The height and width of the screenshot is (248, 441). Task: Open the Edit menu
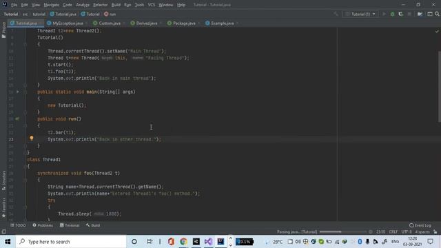coord(25,5)
